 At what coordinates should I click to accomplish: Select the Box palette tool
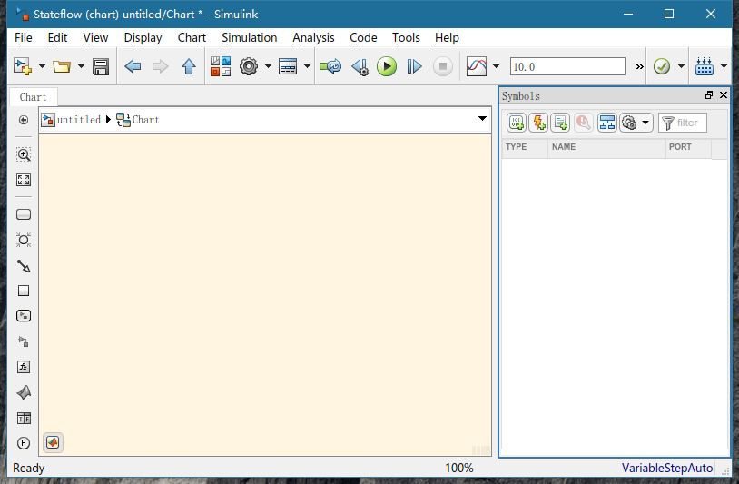(24, 291)
